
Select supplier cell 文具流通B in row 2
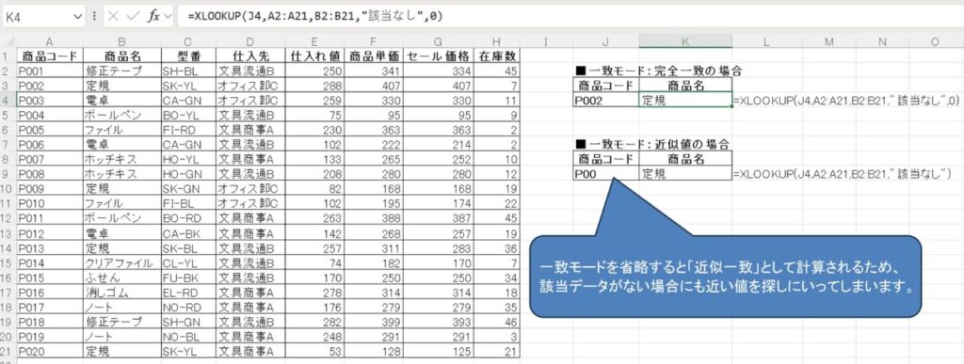(249, 71)
